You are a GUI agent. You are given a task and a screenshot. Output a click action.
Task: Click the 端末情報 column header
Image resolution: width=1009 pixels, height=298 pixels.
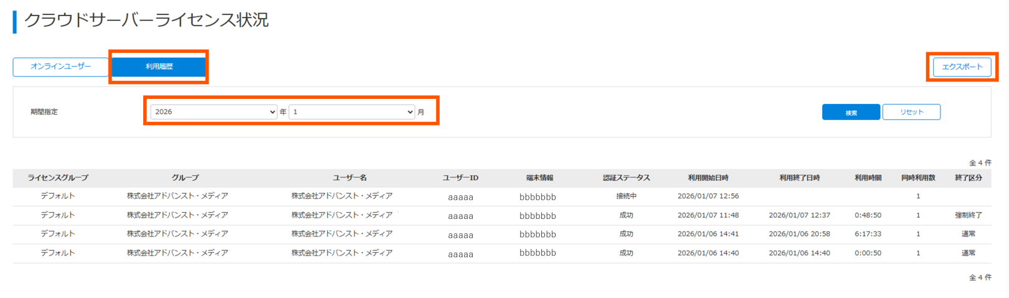(539, 178)
